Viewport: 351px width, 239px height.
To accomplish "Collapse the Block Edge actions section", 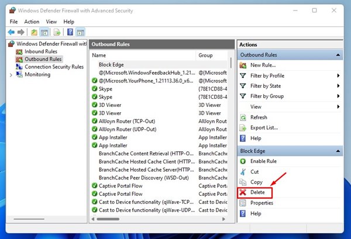I will coord(338,151).
